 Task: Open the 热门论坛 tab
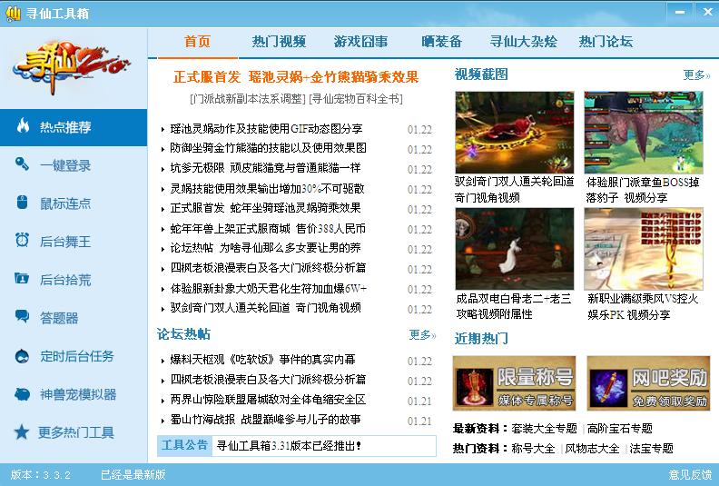606,42
